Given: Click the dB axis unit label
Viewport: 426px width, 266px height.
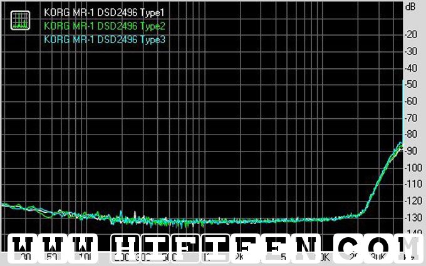Looking at the screenshot, I should [x=410, y=6].
